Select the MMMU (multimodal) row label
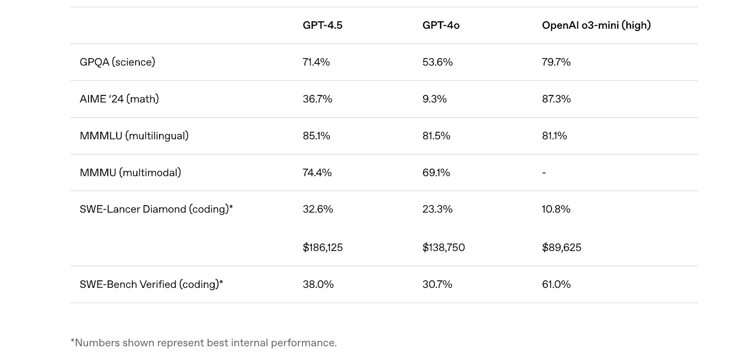Viewport: 753px width, 357px height. click(130, 172)
